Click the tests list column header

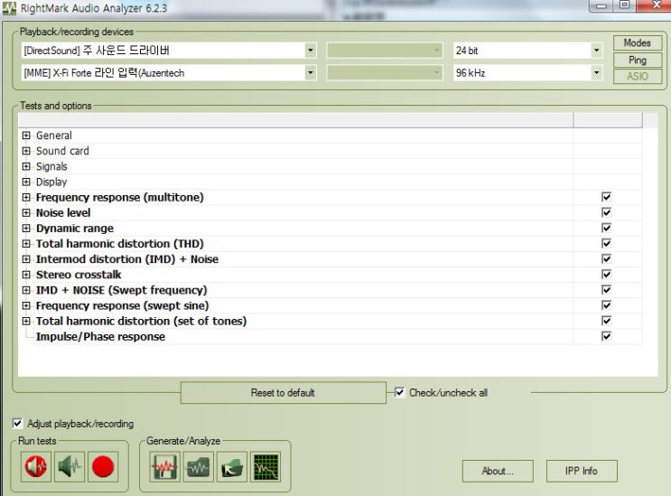point(295,120)
